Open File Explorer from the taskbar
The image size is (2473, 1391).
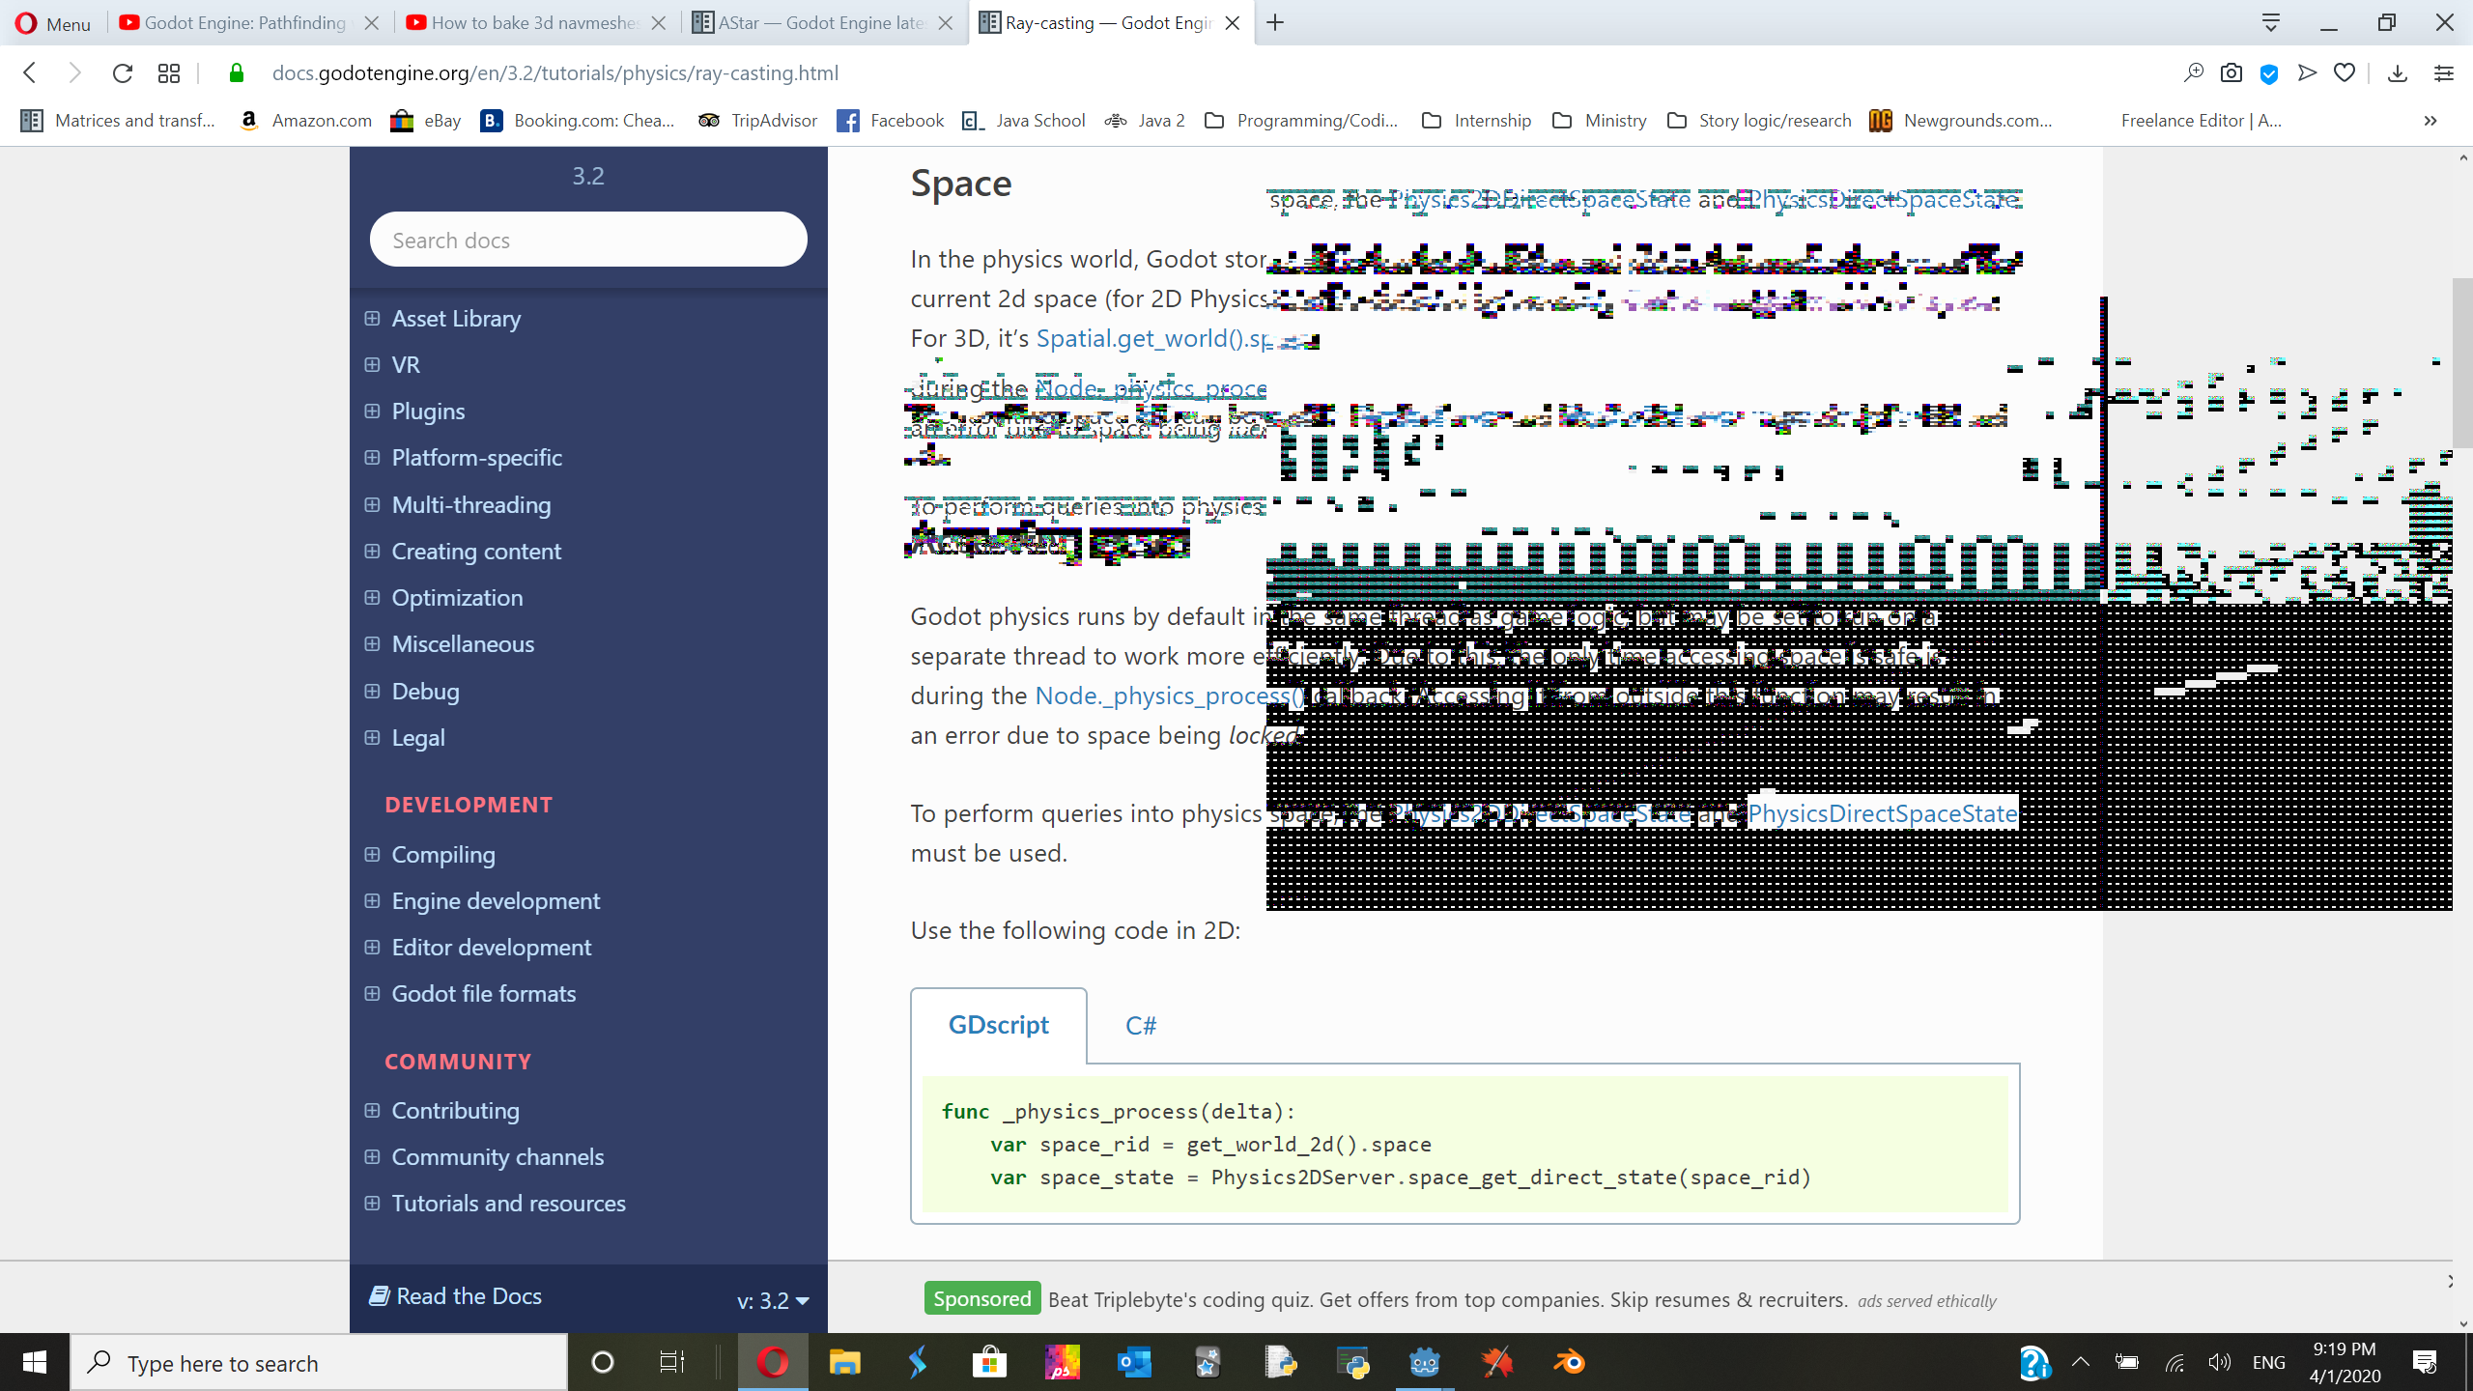(844, 1363)
